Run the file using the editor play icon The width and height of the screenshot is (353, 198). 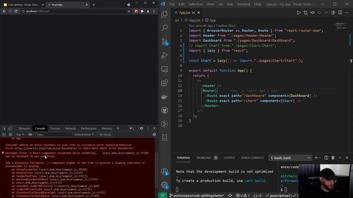(298, 13)
